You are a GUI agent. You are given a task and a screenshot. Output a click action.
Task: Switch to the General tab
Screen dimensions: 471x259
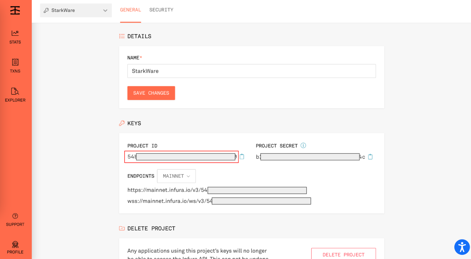tap(130, 10)
